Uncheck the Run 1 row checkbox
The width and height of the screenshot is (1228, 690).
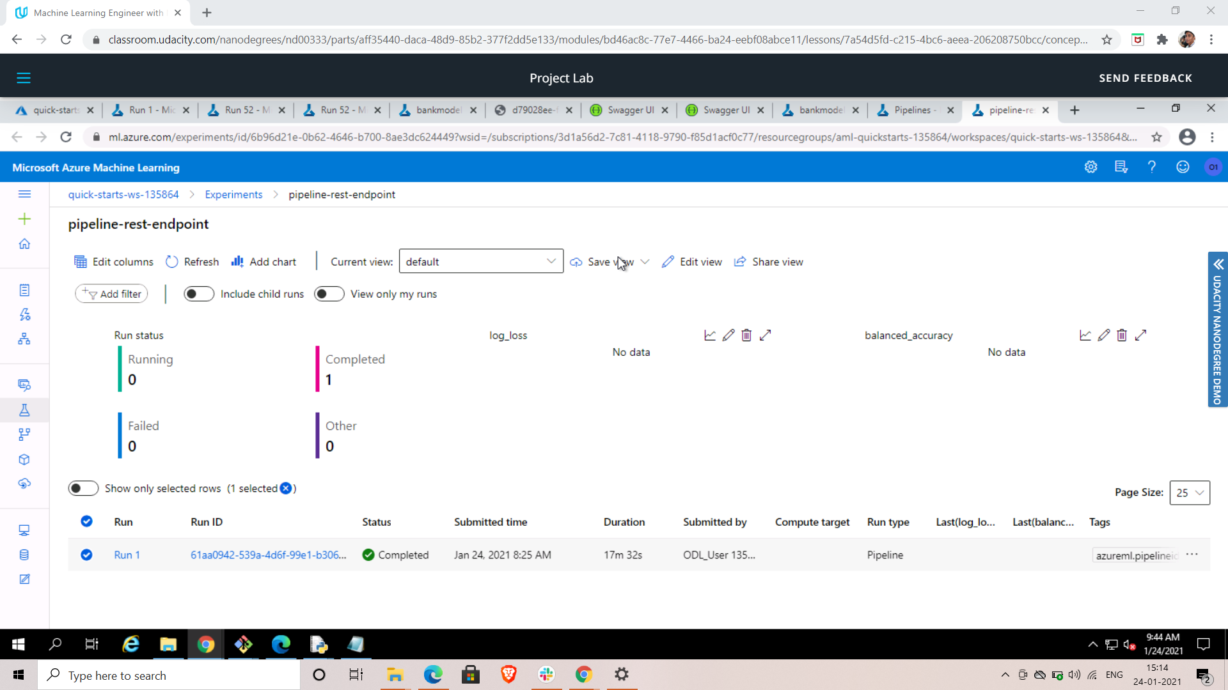(86, 555)
